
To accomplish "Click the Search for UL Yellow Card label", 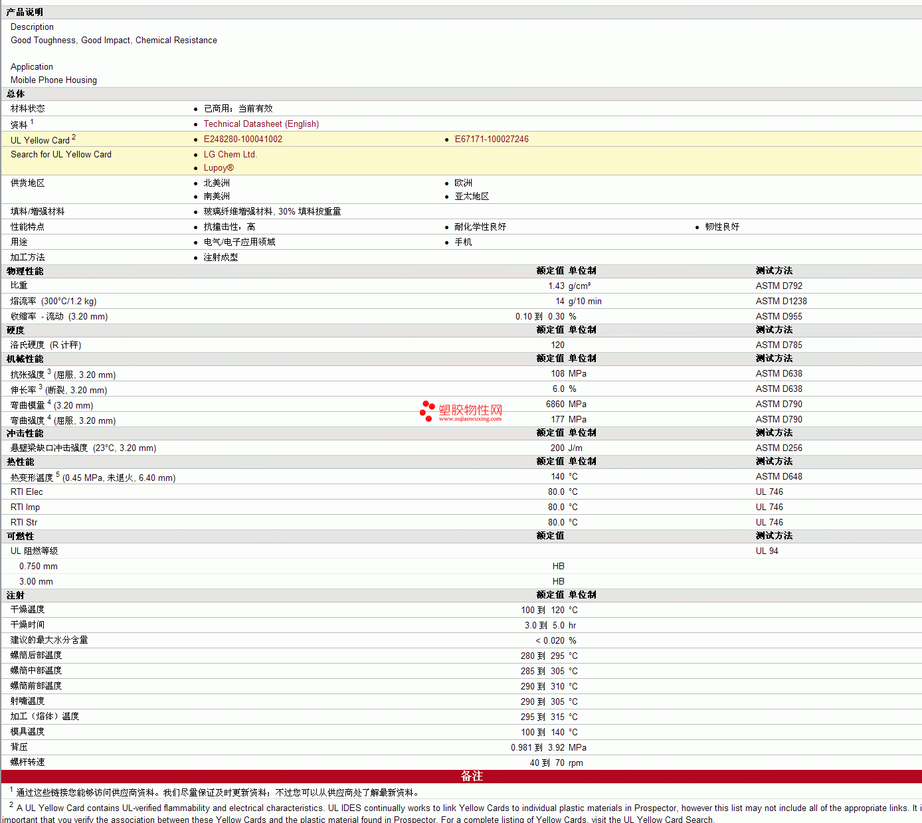I will 61,155.
